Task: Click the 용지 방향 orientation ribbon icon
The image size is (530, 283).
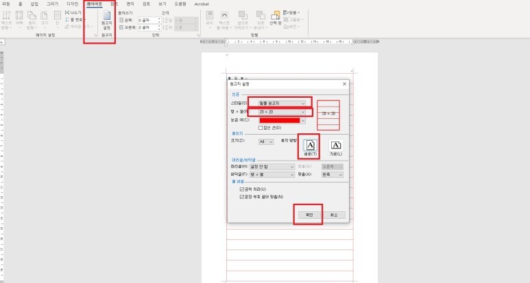Action: [32, 20]
